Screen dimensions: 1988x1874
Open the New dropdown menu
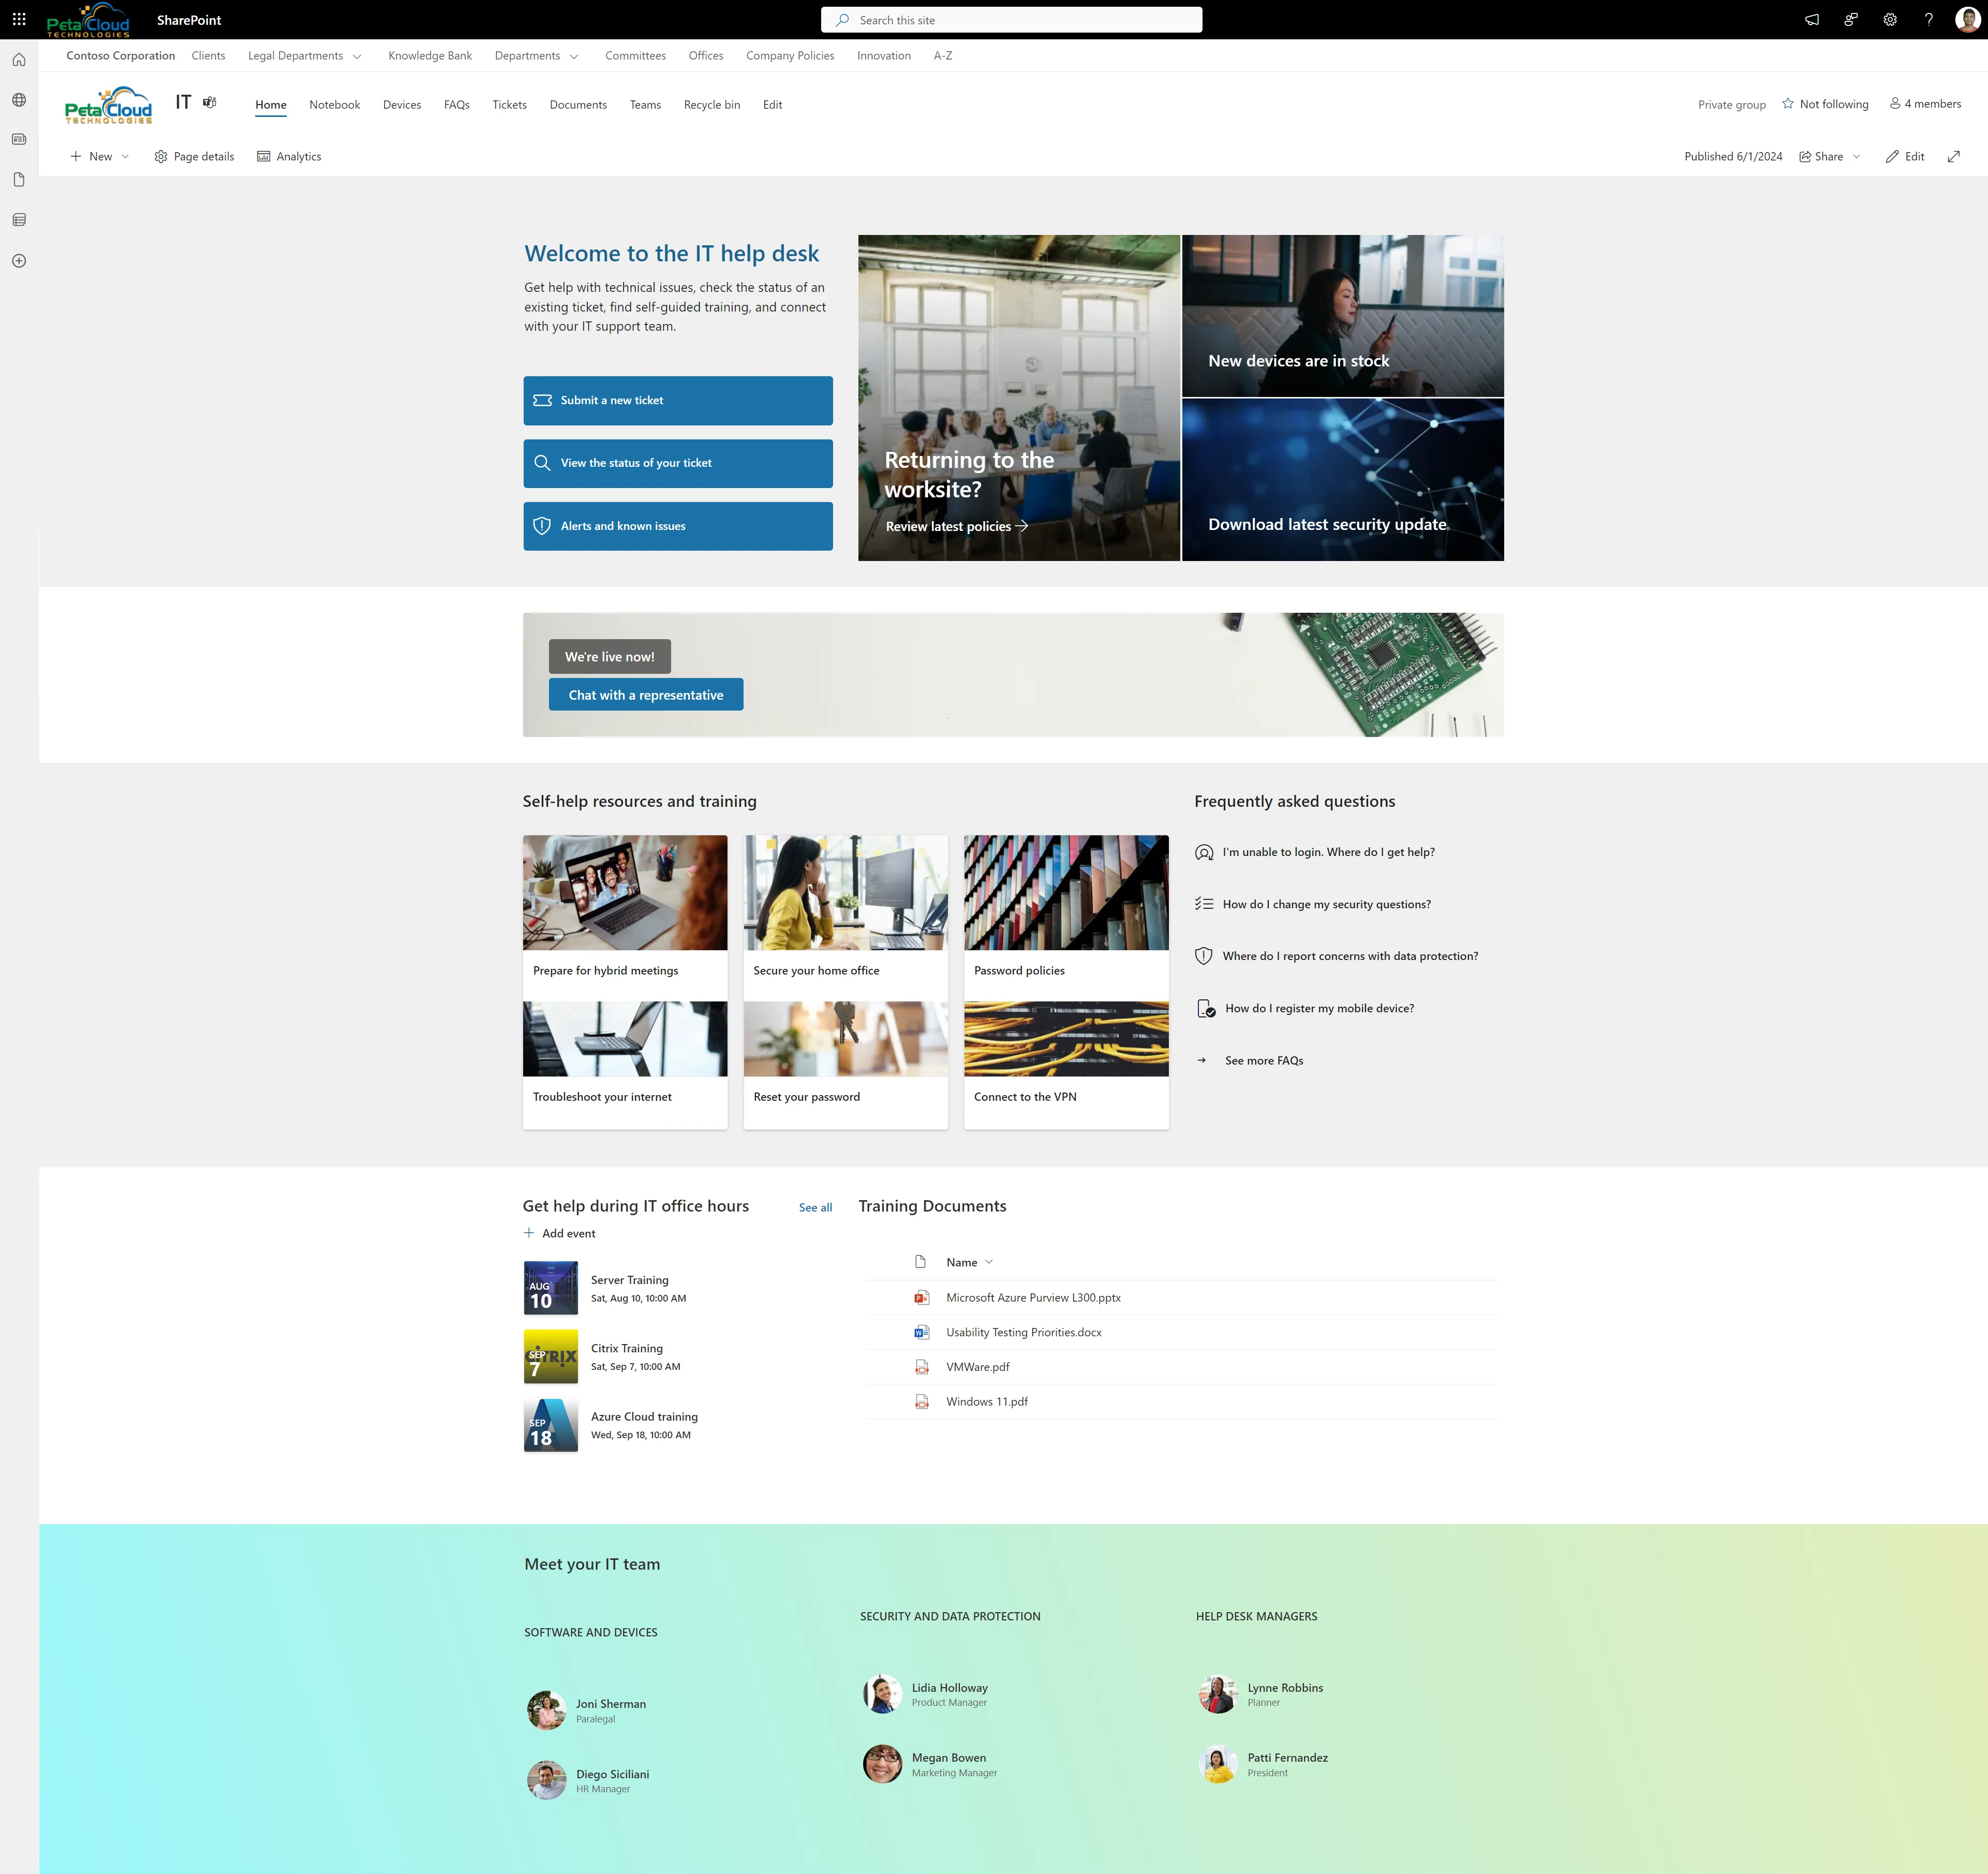[100, 156]
